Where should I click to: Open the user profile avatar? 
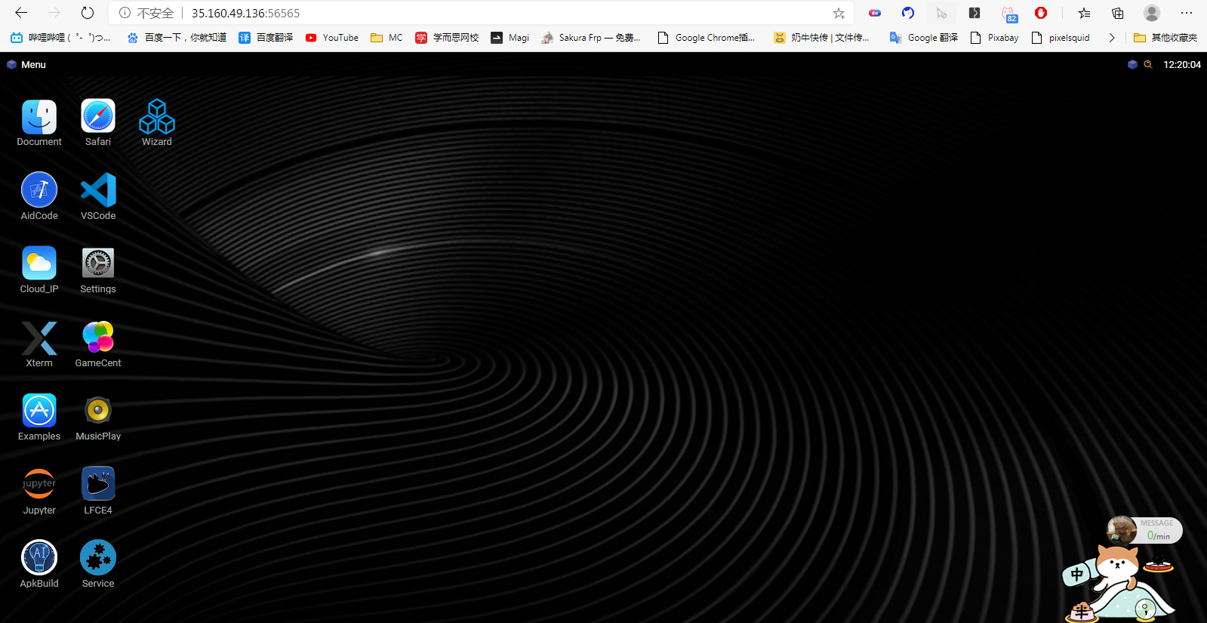tap(1152, 13)
